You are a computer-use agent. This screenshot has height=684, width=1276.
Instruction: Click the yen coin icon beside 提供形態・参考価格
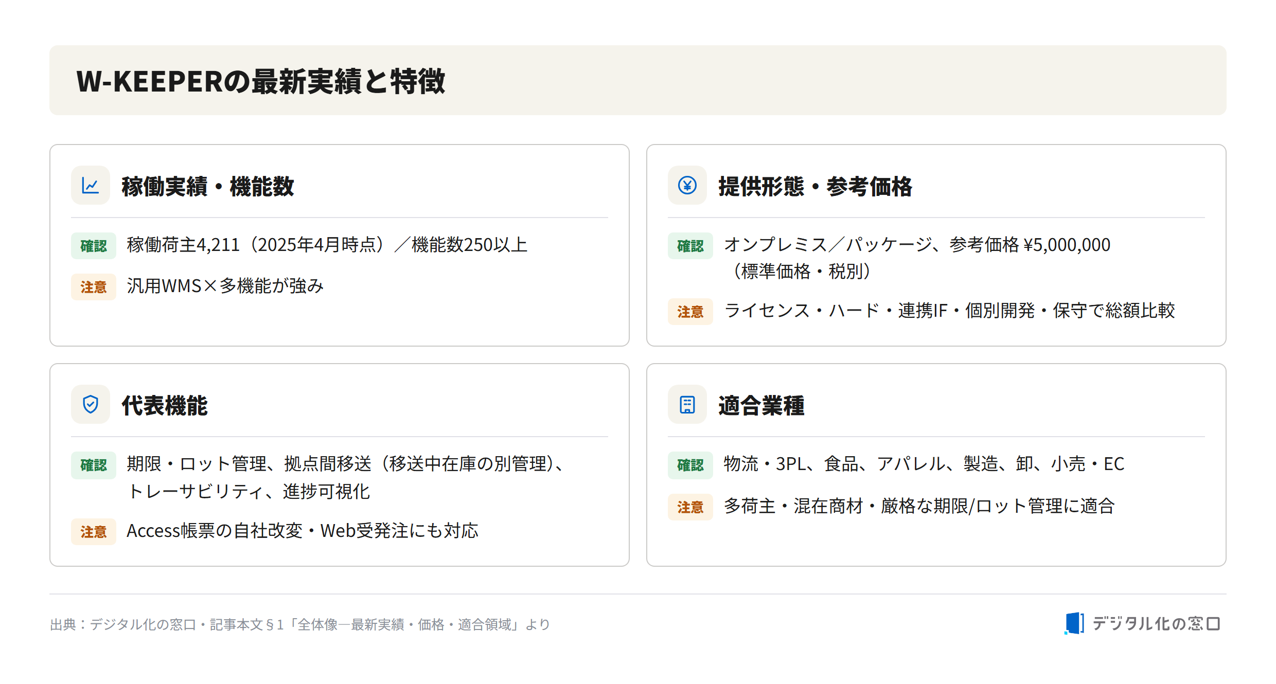(x=687, y=185)
